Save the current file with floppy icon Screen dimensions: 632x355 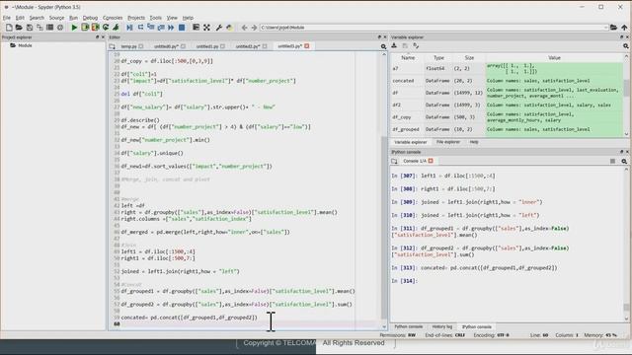pos(30,28)
